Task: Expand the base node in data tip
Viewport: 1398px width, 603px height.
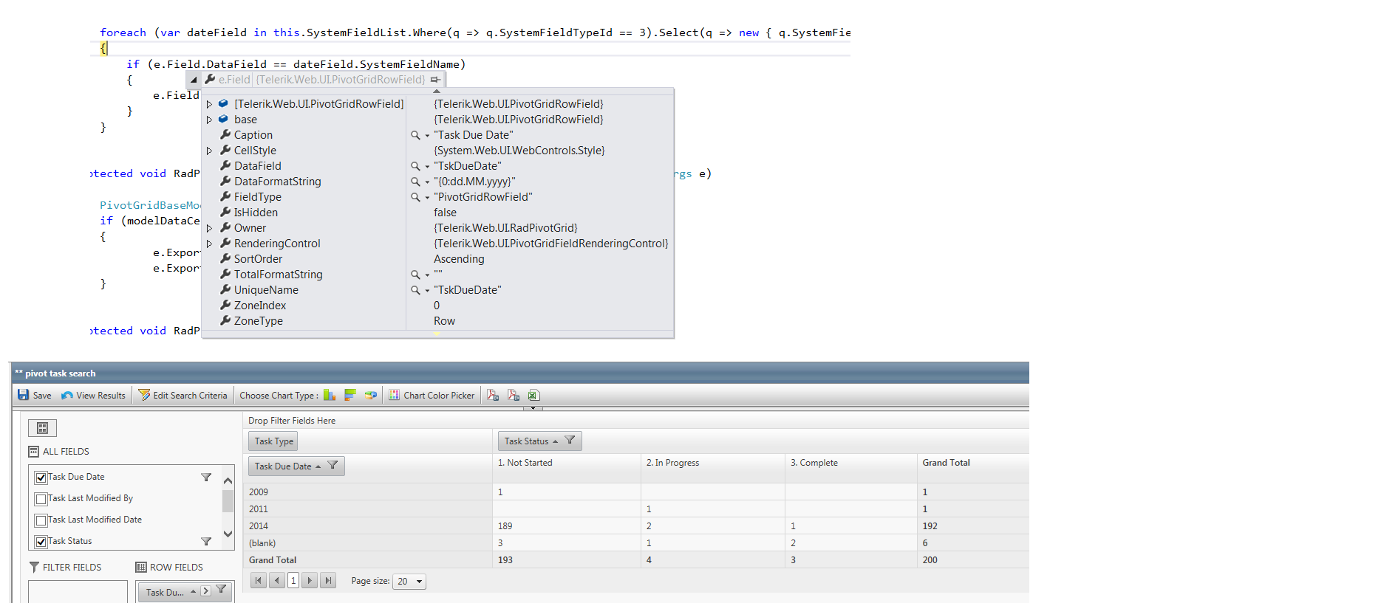Action: point(209,120)
